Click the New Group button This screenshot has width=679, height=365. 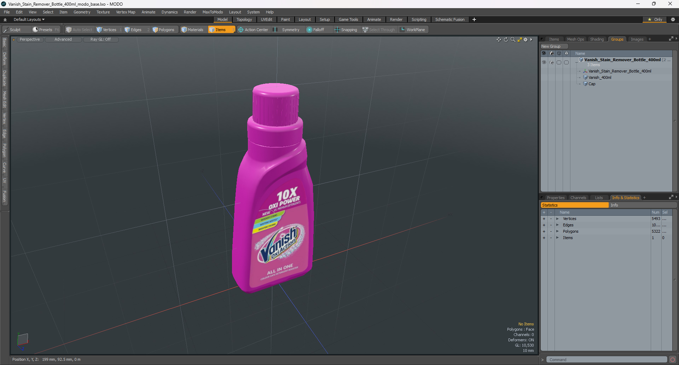click(554, 46)
